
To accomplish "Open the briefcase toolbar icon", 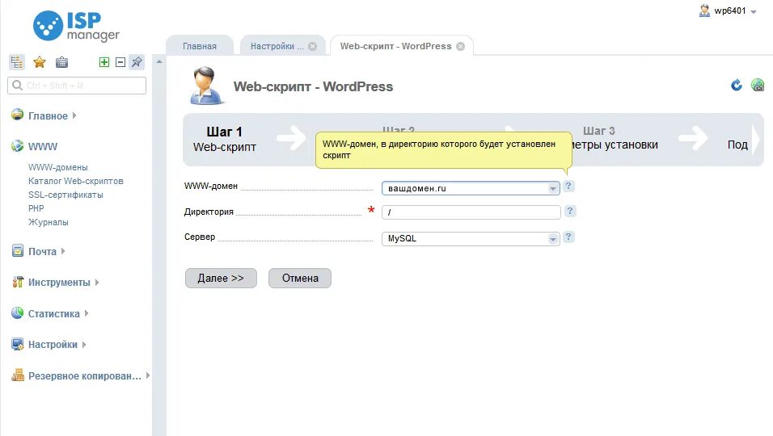I will coord(61,62).
